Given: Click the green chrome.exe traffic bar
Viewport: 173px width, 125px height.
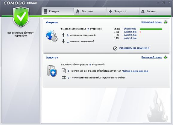Looking at the screenshot, I should pos(151,29).
